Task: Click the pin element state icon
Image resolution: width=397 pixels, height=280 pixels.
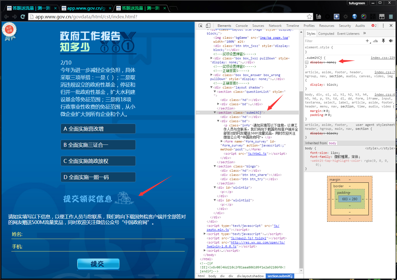Action: pos(383,41)
